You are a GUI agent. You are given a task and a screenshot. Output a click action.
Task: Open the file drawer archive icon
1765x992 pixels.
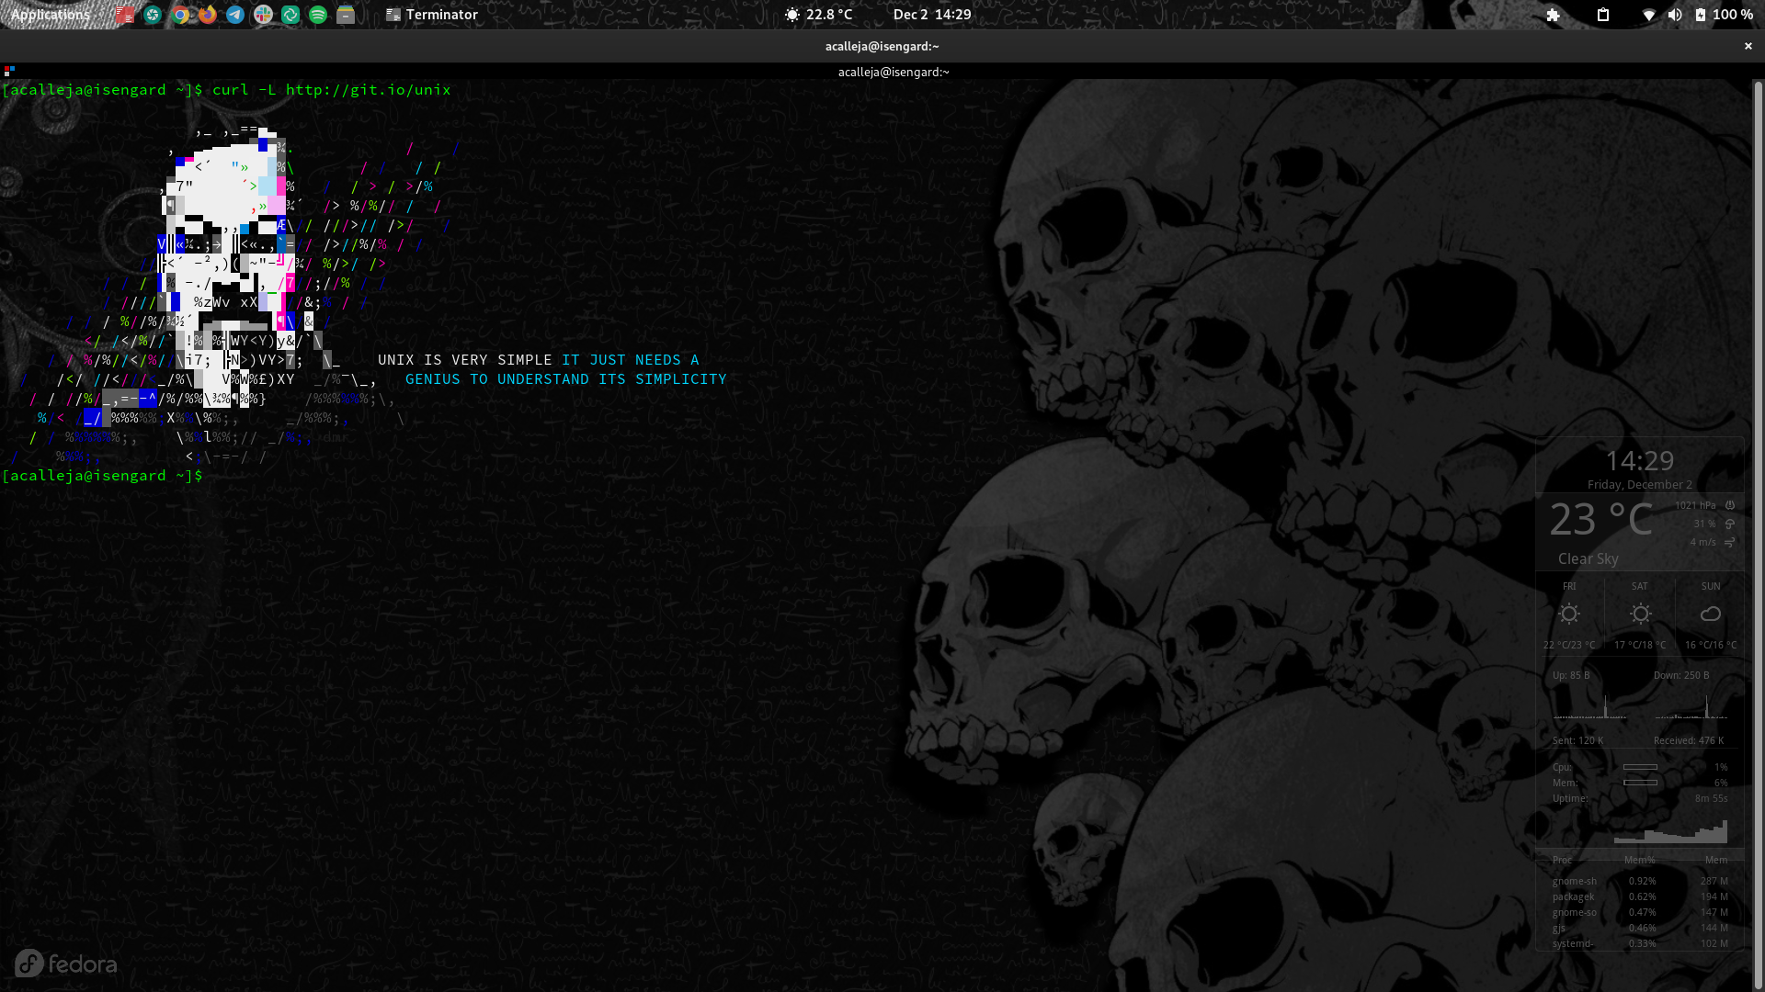346,15
